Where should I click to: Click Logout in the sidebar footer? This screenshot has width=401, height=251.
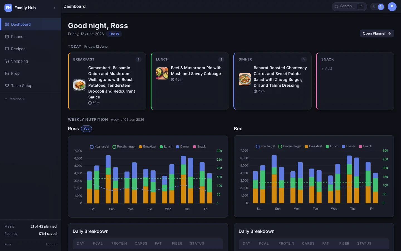click(x=51, y=245)
